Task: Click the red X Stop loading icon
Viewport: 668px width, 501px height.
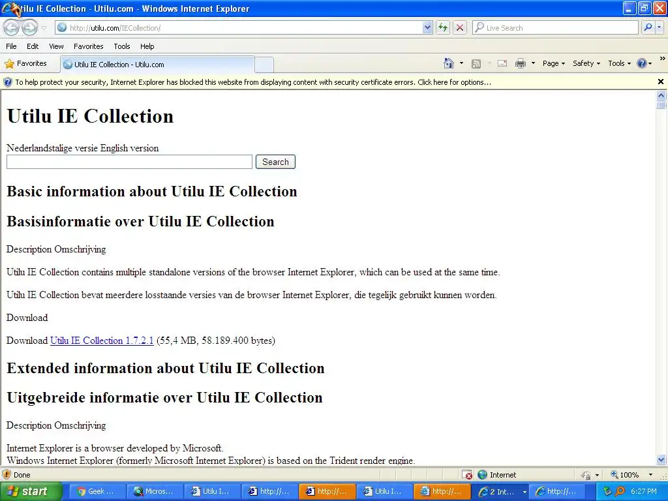Action: click(460, 27)
